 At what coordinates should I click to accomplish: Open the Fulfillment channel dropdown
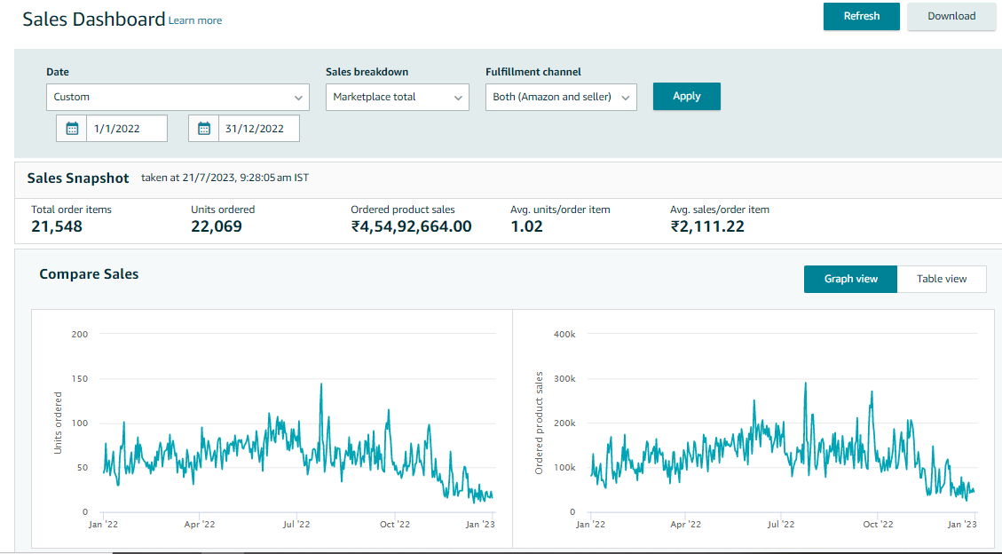(x=560, y=97)
